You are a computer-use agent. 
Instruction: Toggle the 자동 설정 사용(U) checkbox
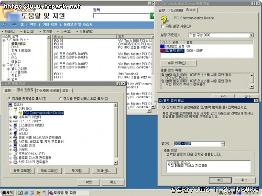tap(163, 26)
